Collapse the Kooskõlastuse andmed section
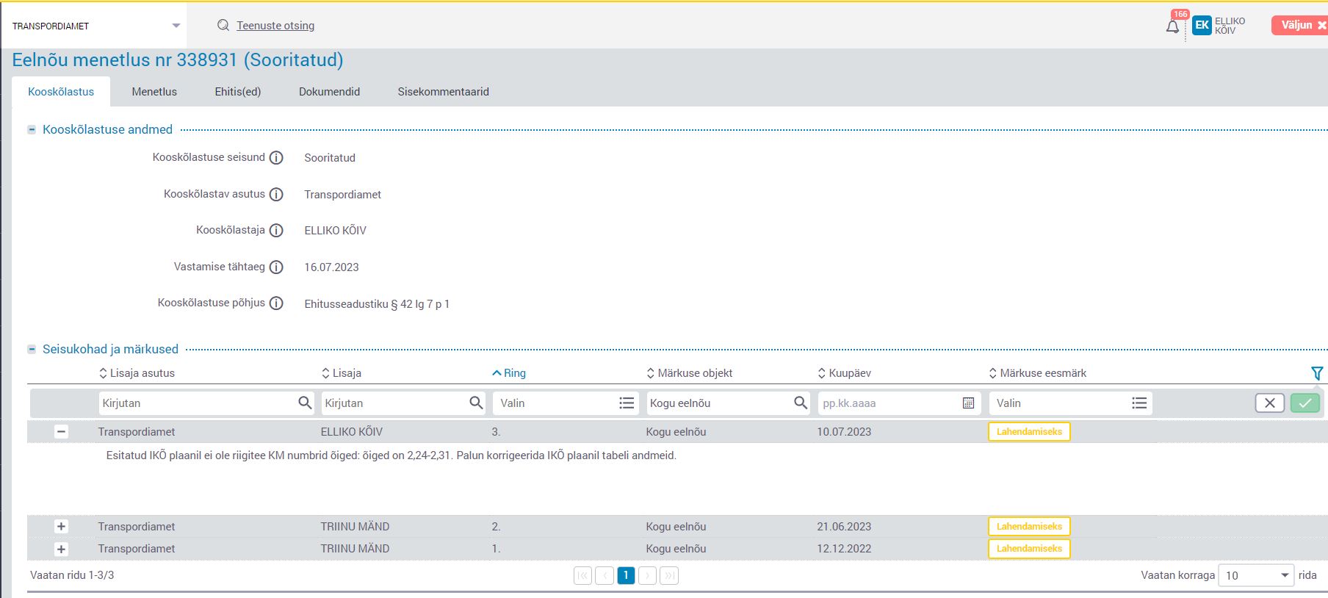Viewport: 1328px width, 598px height. click(32, 130)
